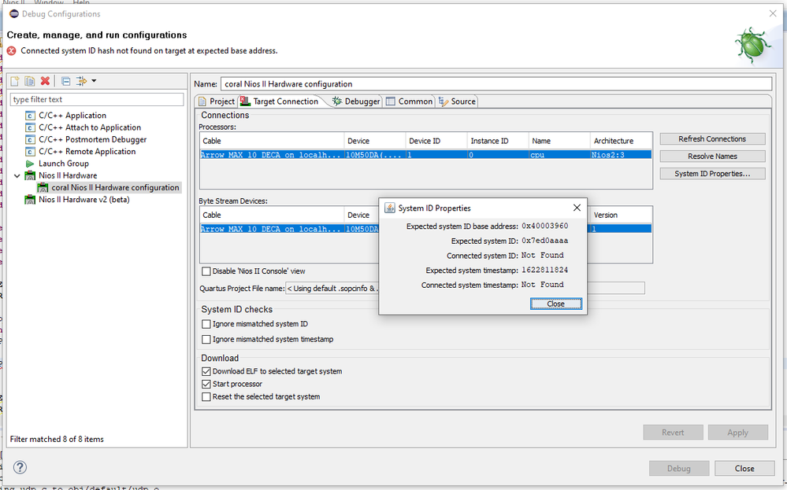Click the Nios II Hardware v2 (beta) icon
787x490 pixels.
[x=30, y=200]
